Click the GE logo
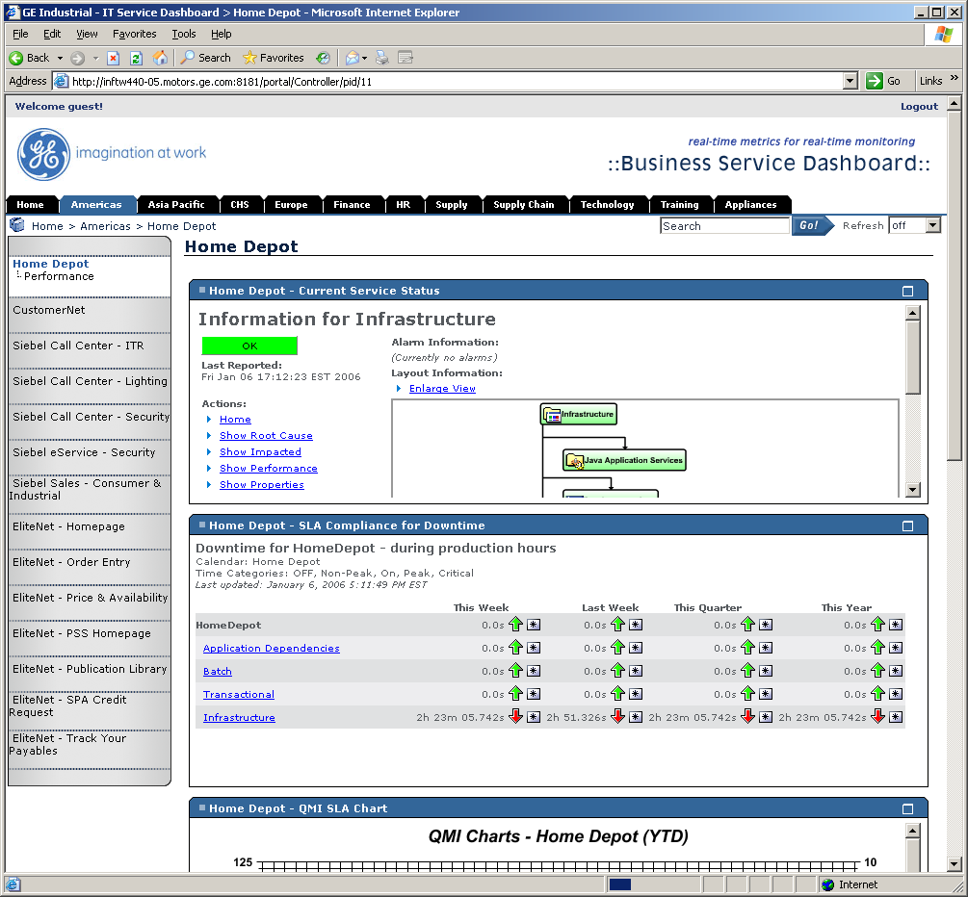 pyautogui.click(x=43, y=154)
